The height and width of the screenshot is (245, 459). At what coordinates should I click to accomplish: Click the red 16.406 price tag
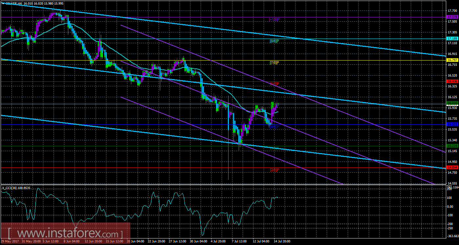point(452,81)
